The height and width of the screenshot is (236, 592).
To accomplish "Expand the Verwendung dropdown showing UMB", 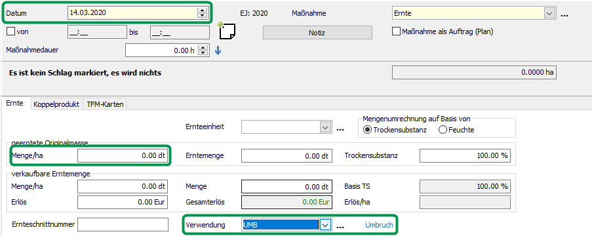I will [325, 226].
